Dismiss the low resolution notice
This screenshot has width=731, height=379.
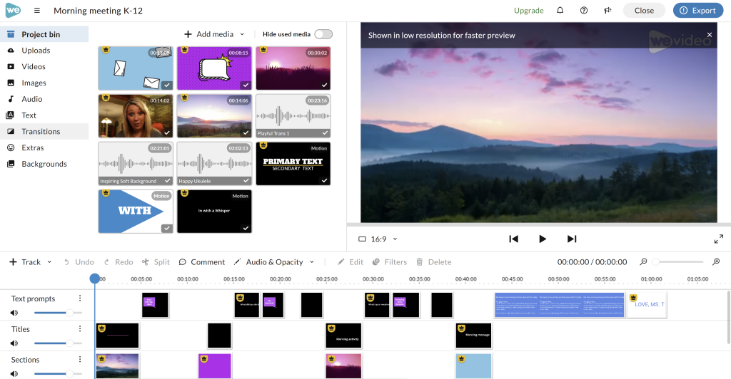(709, 35)
